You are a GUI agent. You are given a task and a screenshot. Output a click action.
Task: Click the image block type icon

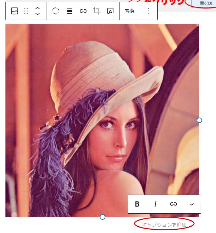coord(15,11)
